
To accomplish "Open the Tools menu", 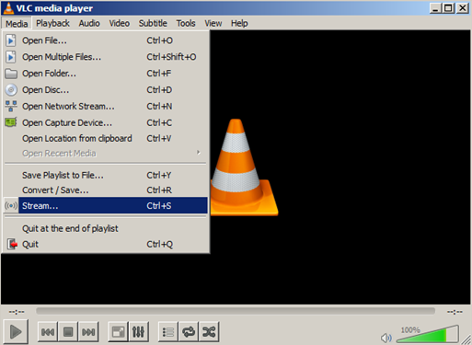I will (186, 23).
